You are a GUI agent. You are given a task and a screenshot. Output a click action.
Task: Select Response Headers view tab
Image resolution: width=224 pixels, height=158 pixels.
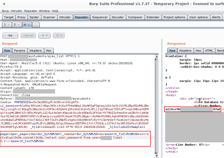185,51
